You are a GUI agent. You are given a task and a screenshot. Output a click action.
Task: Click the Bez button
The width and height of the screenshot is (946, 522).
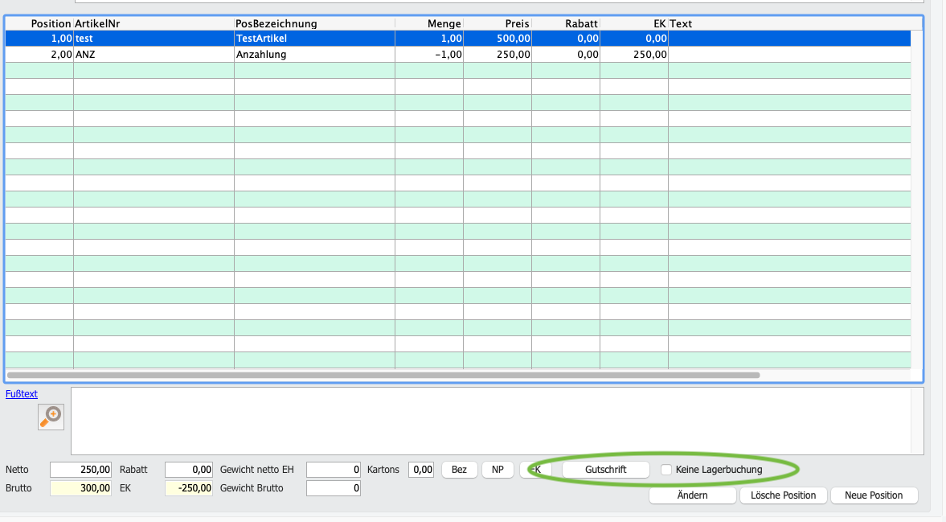pyautogui.click(x=459, y=470)
